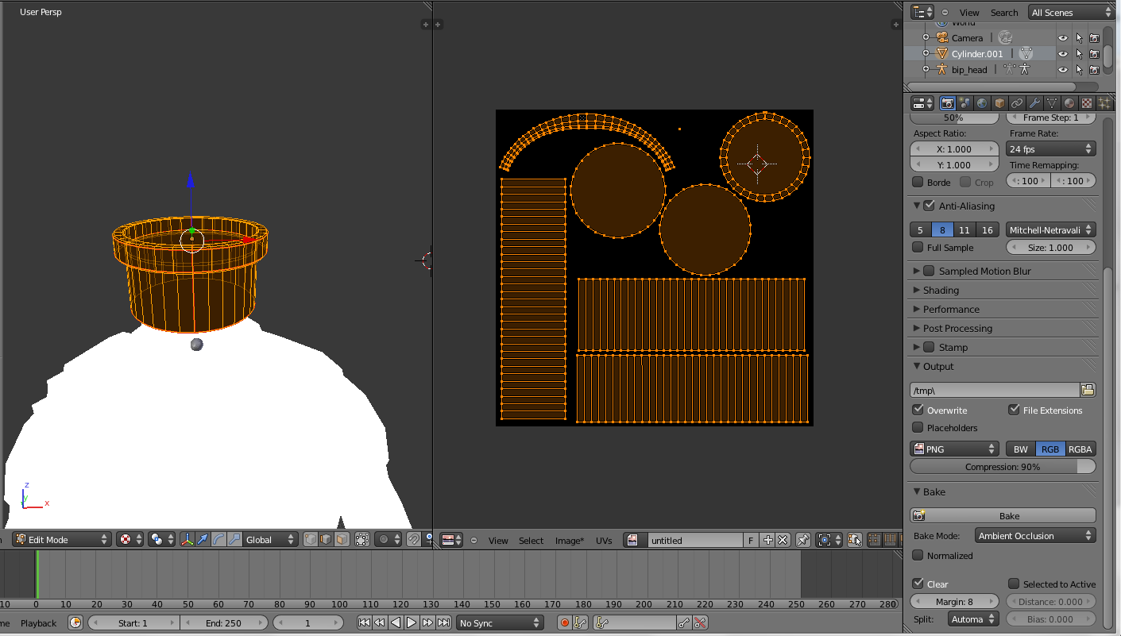Create a new image with the plus icon
This screenshot has height=636, width=1121.
point(767,540)
